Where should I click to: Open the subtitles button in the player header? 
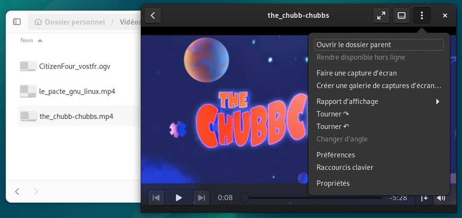pos(401,15)
